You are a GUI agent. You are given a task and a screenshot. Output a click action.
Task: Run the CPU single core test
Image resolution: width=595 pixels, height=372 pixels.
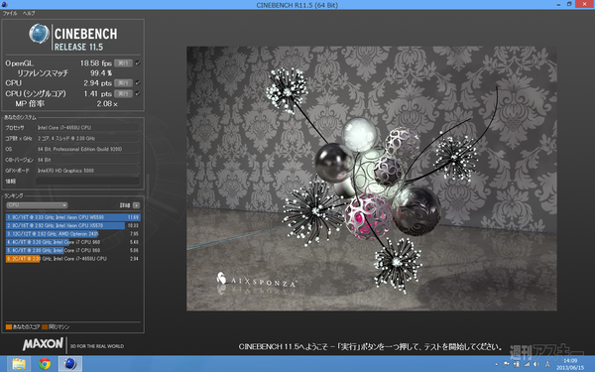[123, 93]
